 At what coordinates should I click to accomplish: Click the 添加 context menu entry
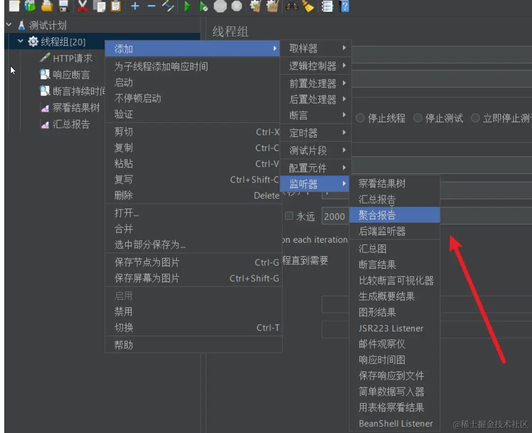tap(123, 48)
